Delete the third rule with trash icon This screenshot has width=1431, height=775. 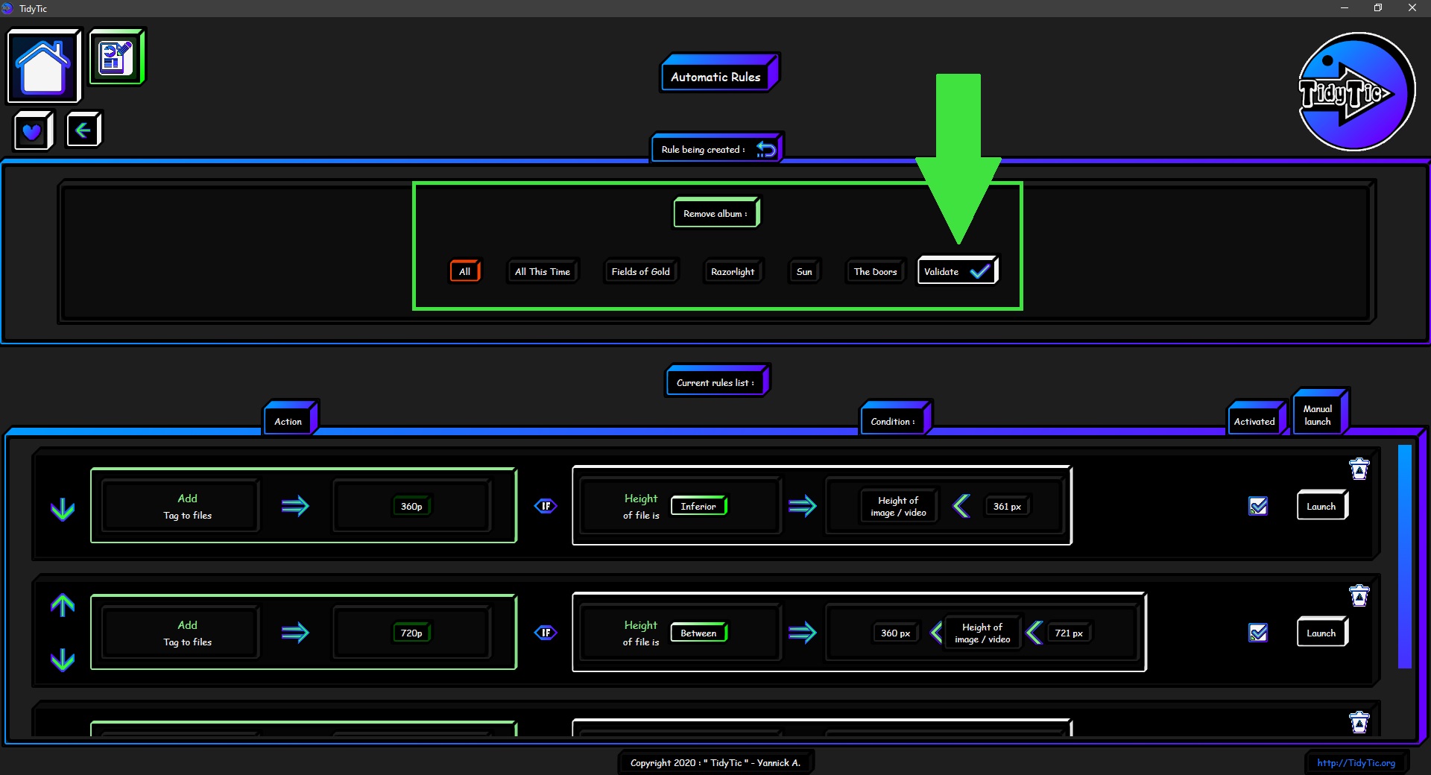point(1359,721)
